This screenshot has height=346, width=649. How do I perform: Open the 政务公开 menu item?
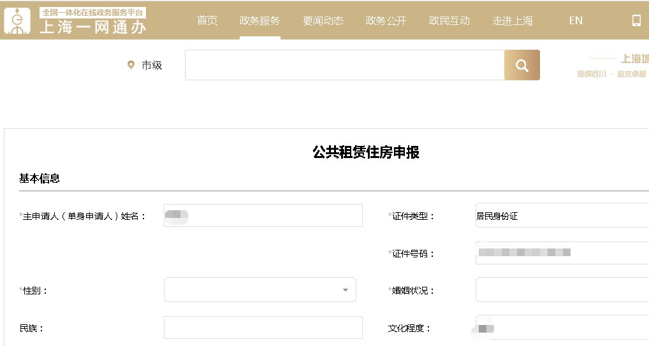click(386, 20)
